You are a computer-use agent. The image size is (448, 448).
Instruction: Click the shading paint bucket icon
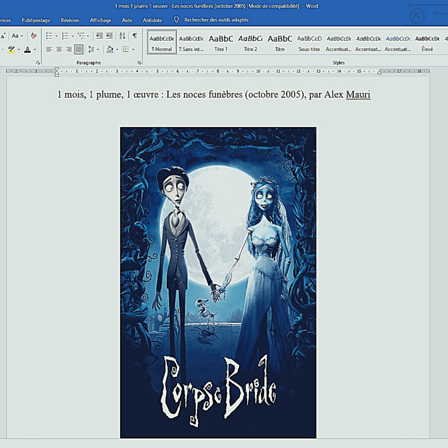(110, 49)
